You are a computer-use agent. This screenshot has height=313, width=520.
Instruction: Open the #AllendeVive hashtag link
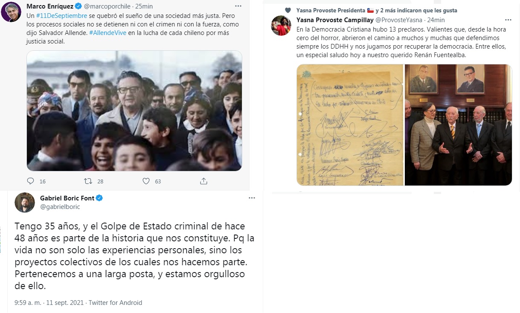click(107, 33)
